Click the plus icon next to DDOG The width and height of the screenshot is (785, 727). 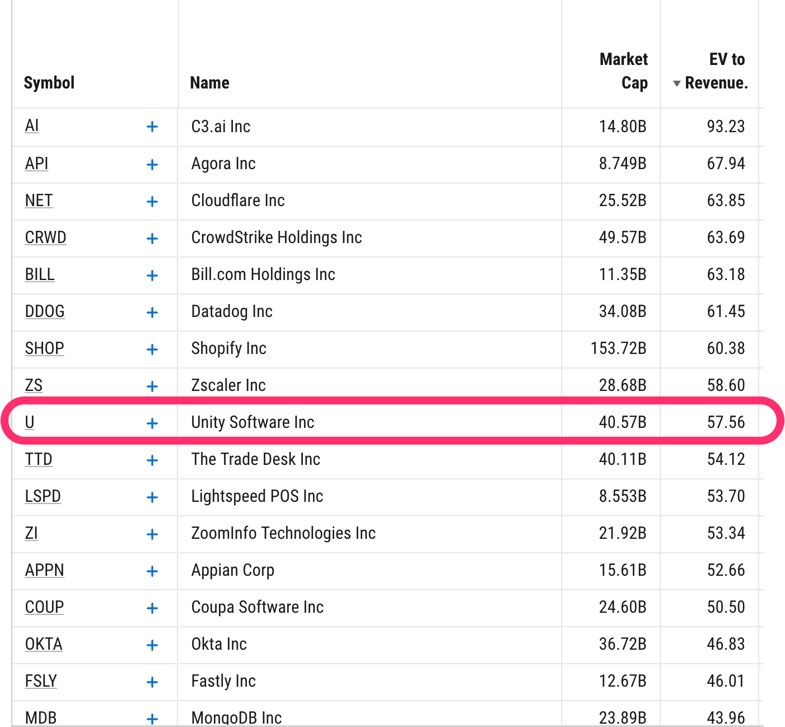pos(152,313)
